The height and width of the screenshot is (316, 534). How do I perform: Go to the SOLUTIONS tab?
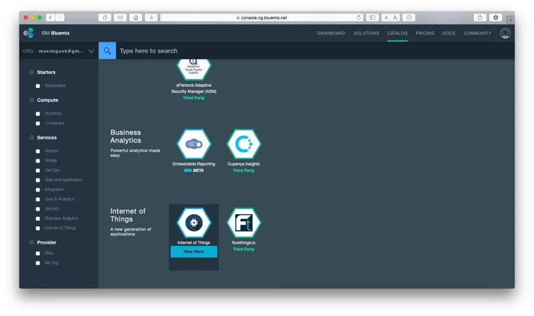pos(366,33)
